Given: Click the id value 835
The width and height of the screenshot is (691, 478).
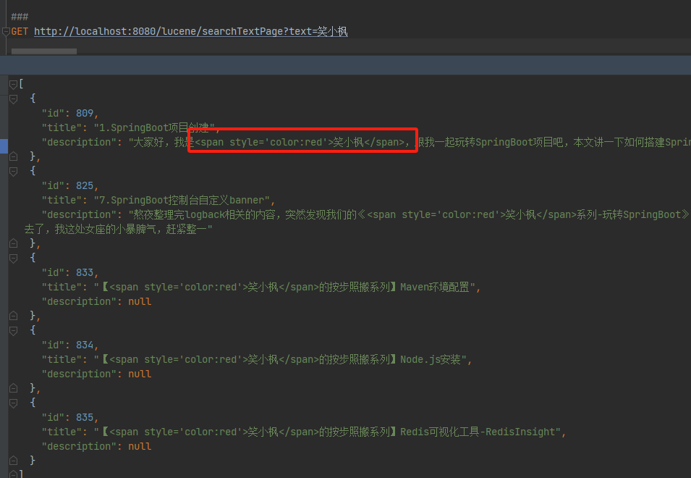Looking at the screenshot, I should coord(85,417).
